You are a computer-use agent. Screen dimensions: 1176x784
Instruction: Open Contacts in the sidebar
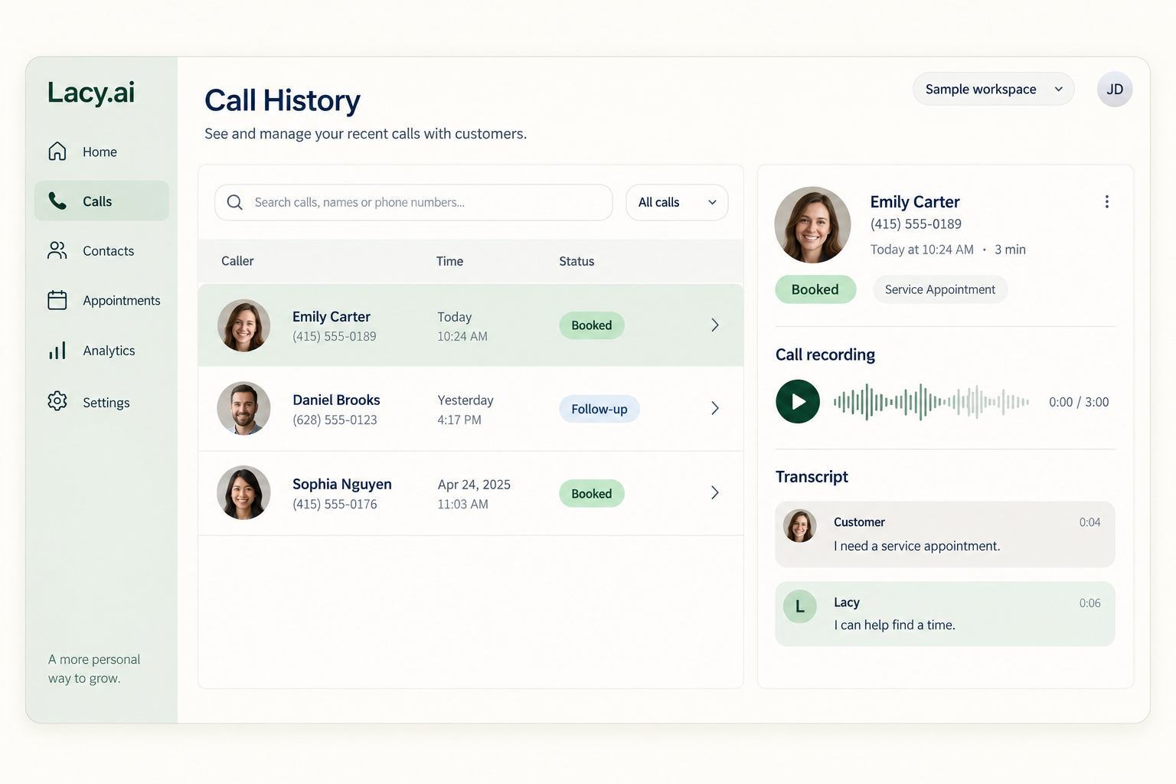tap(101, 250)
